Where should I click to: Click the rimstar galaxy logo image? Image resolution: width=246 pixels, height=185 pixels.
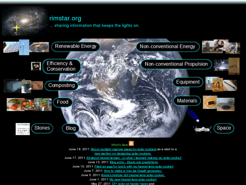25,21
